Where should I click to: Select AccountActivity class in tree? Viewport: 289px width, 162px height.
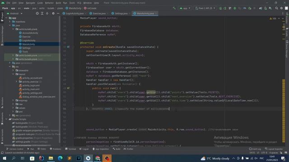[x=28, y=33]
